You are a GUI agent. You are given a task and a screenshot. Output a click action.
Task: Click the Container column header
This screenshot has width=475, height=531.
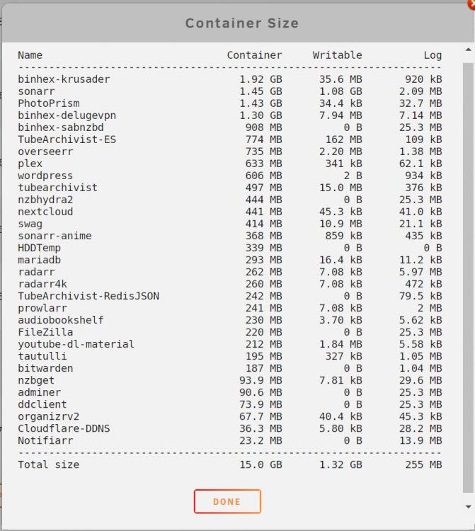click(x=254, y=55)
